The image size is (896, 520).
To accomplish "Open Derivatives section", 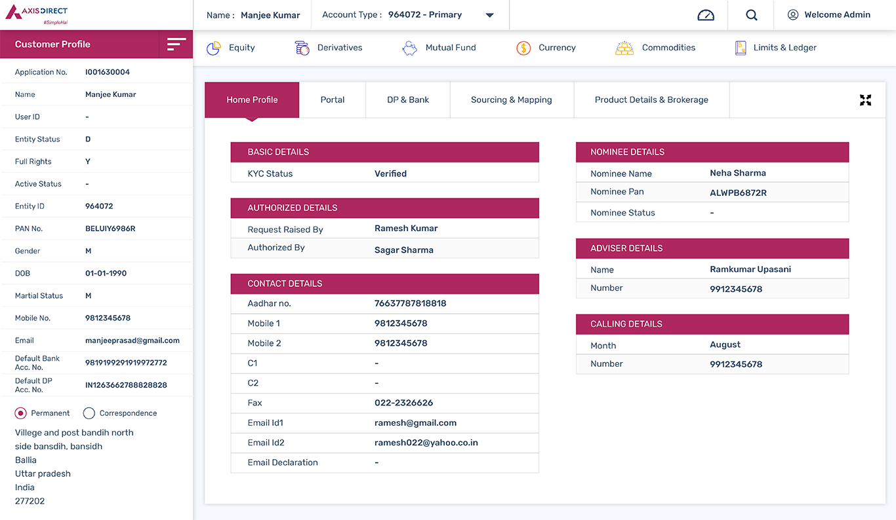I will 329,48.
